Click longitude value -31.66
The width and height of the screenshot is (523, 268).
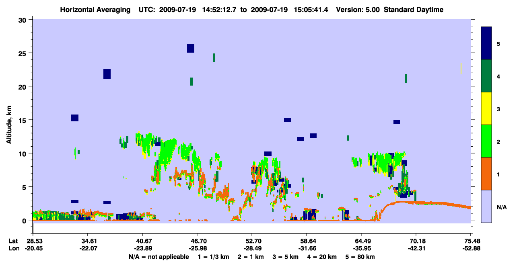point(307,248)
